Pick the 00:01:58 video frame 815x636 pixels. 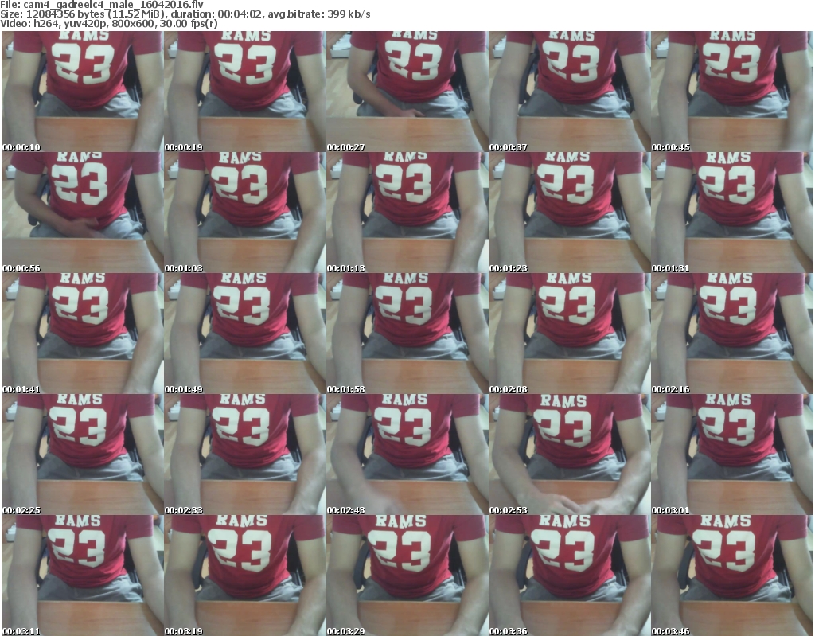407,334
